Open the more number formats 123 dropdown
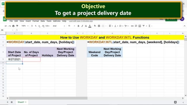187x105 pixels. click(47, 26)
